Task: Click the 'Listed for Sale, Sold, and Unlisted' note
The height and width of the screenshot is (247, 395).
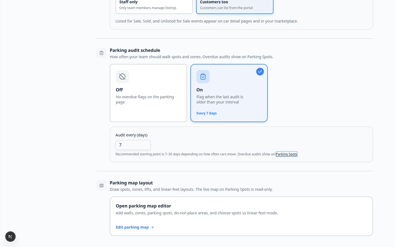Action: 207,21
